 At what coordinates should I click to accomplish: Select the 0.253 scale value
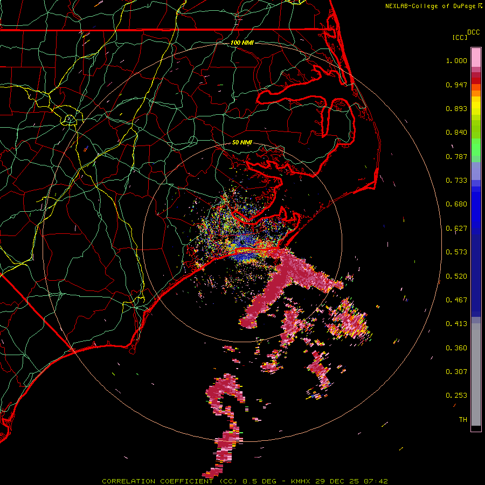tap(456, 396)
